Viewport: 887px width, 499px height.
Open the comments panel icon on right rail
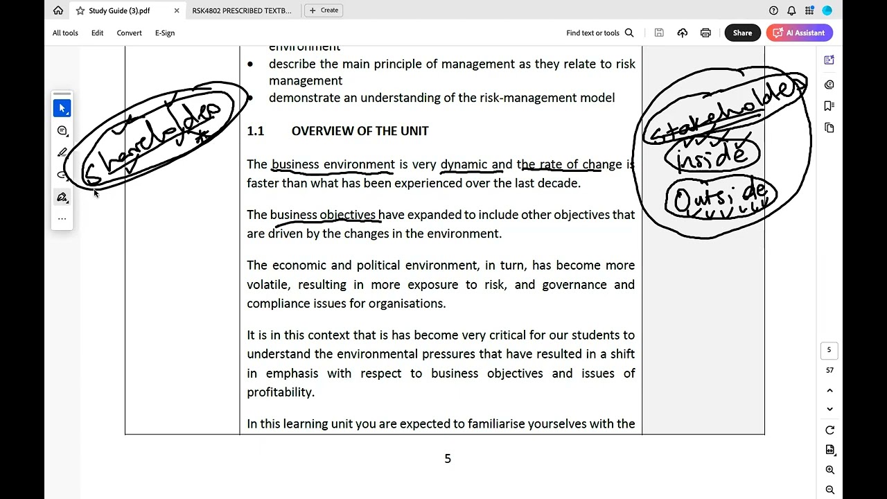point(829,85)
